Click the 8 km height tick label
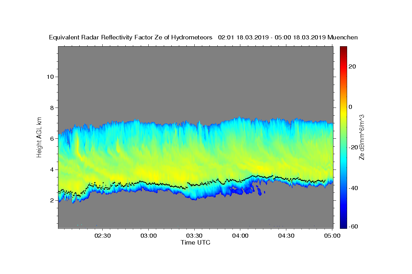The width and height of the screenshot is (412, 274). [x=52, y=108]
